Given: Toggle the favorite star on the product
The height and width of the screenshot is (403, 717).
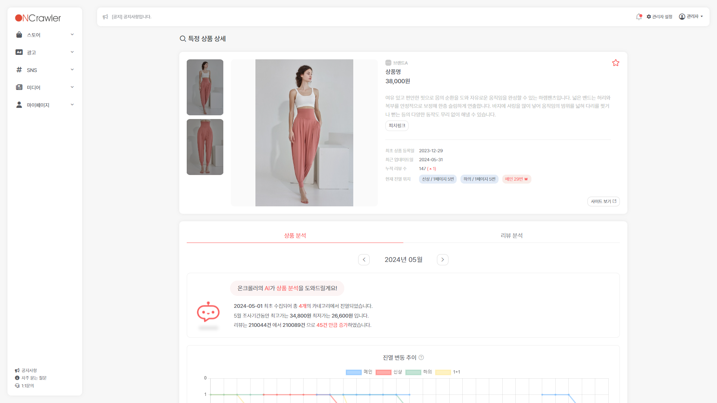Looking at the screenshot, I should (x=616, y=63).
